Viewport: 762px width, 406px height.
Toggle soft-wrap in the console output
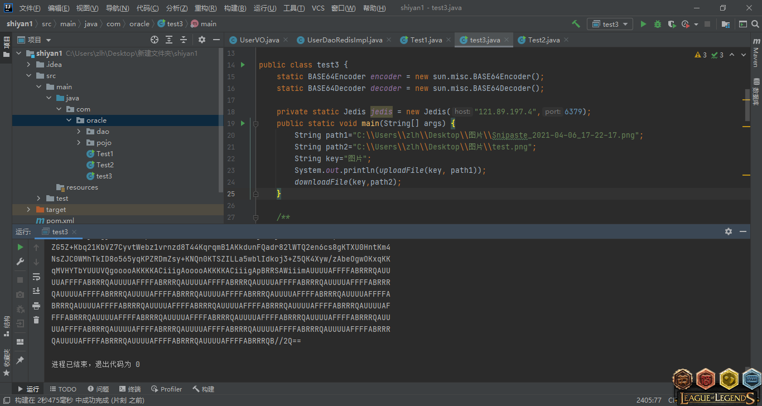click(36, 277)
